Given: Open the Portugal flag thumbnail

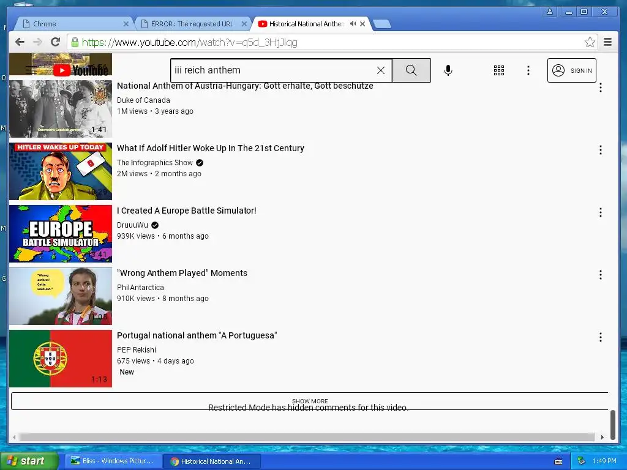Looking at the screenshot, I should tap(61, 358).
